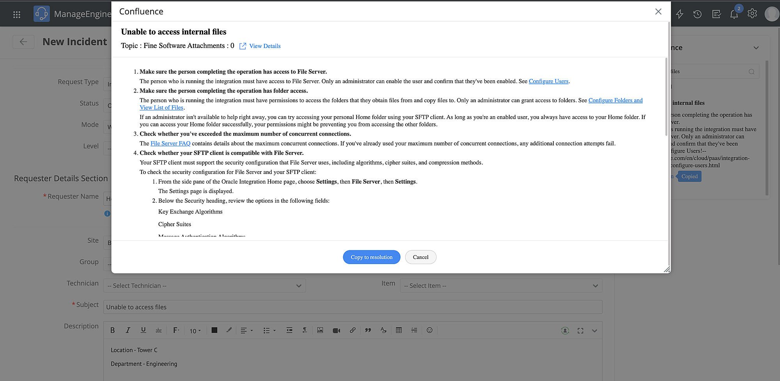Cancel the Confluence dialog
Image resolution: width=780 pixels, height=381 pixels.
[420, 257]
